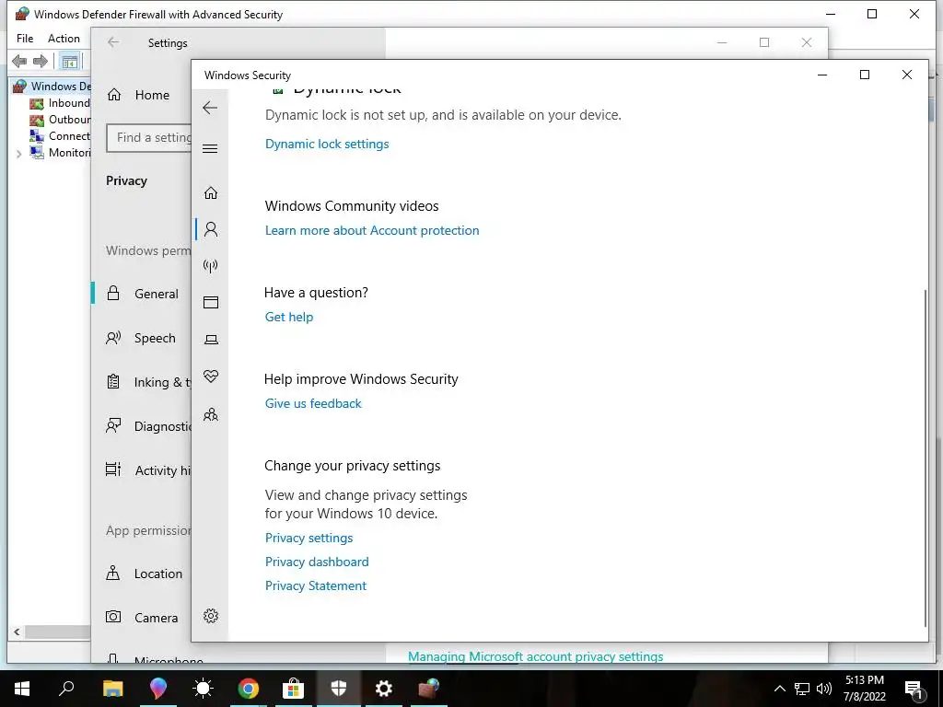943x707 pixels.
Task: Open Windows Start menu
Action: point(22,689)
